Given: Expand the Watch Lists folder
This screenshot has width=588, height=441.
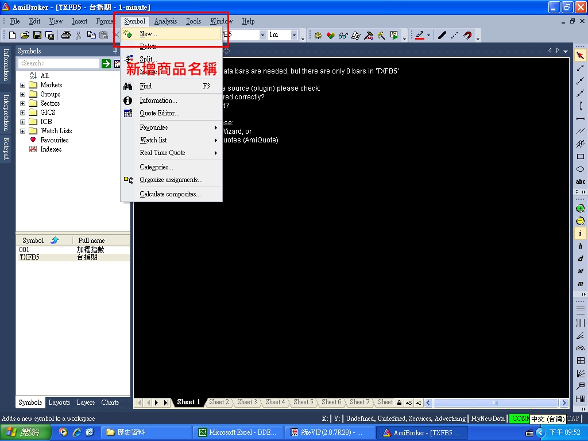Looking at the screenshot, I should click(22, 131).
